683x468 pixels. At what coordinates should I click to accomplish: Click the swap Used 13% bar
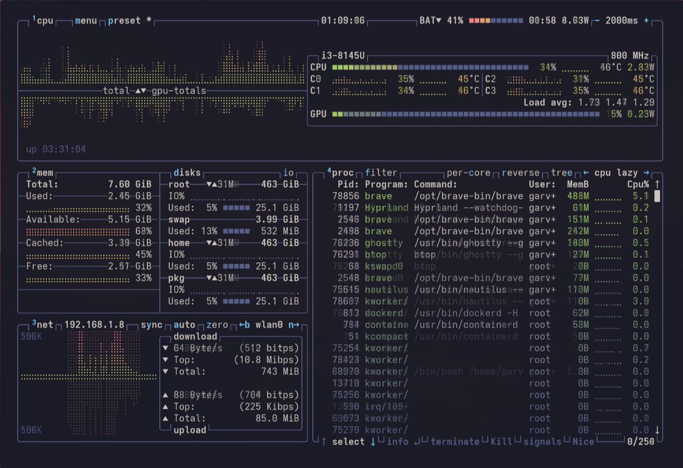[x=236, y=231]
